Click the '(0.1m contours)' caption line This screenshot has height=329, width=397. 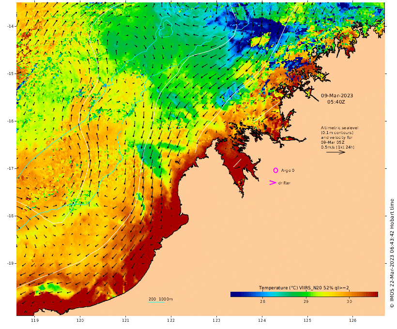click(337, 133)
